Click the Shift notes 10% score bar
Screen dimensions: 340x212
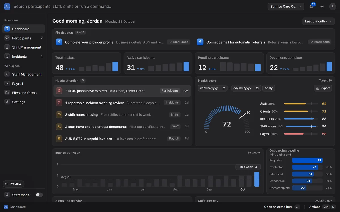click(x=302, y=126)
